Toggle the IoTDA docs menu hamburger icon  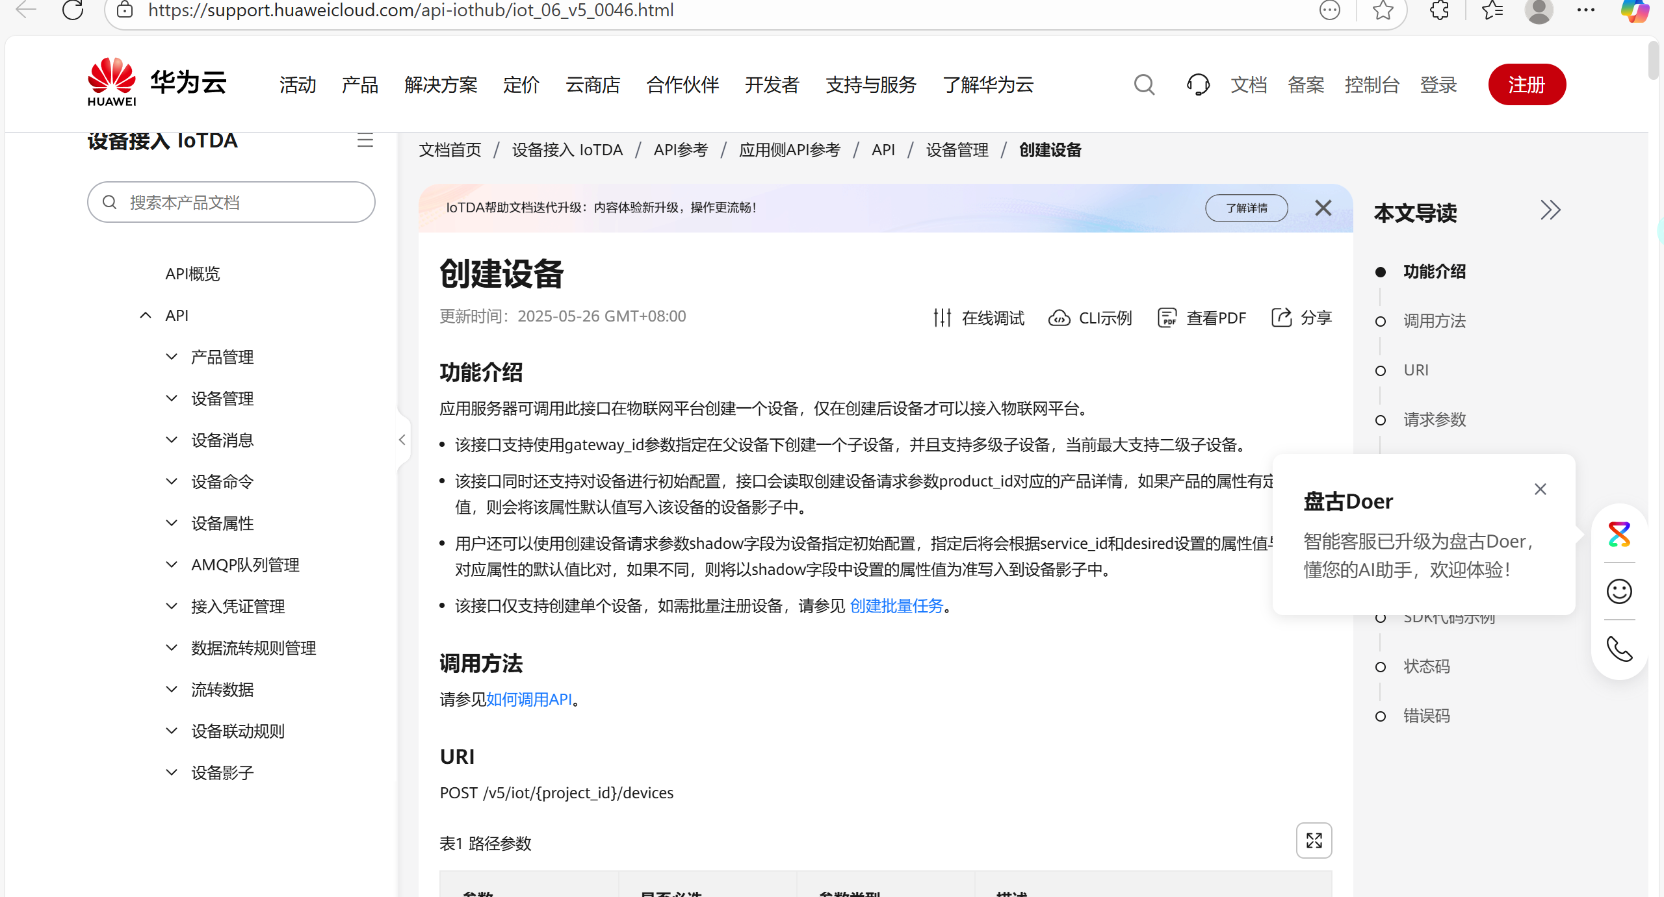[365, 141]
